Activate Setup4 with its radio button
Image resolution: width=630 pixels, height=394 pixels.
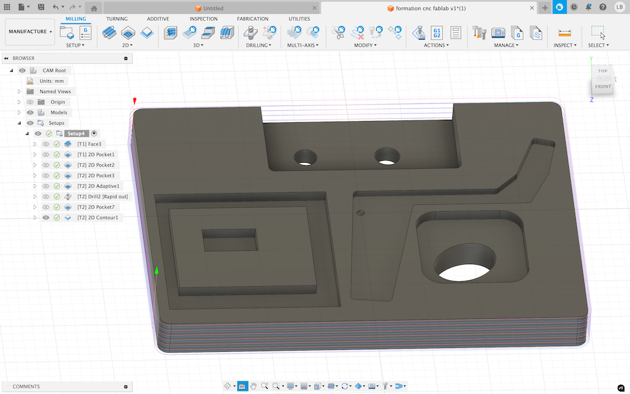[x=94, y=134]
